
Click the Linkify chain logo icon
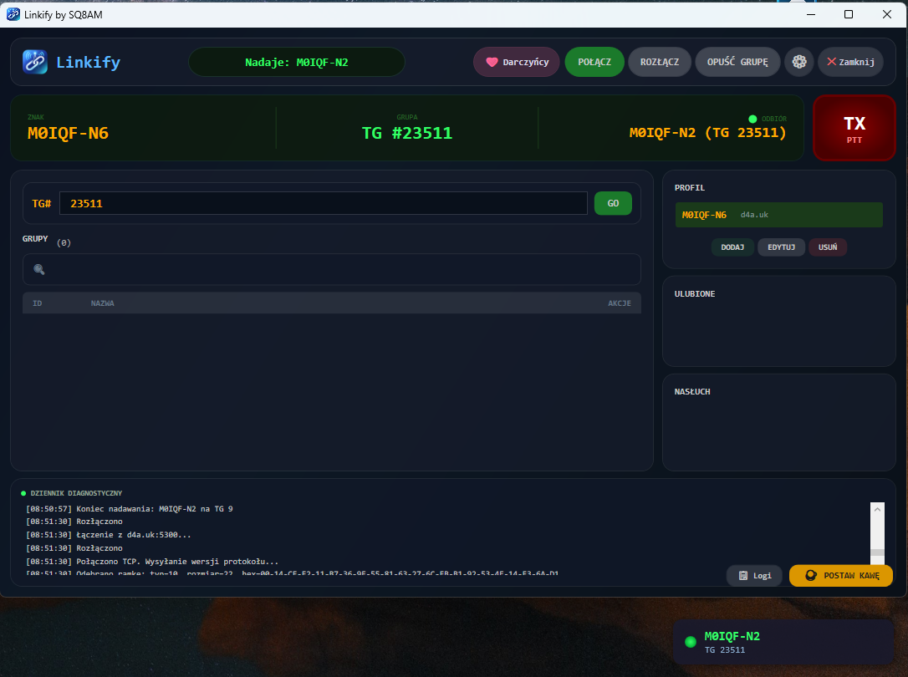point(35,62)
